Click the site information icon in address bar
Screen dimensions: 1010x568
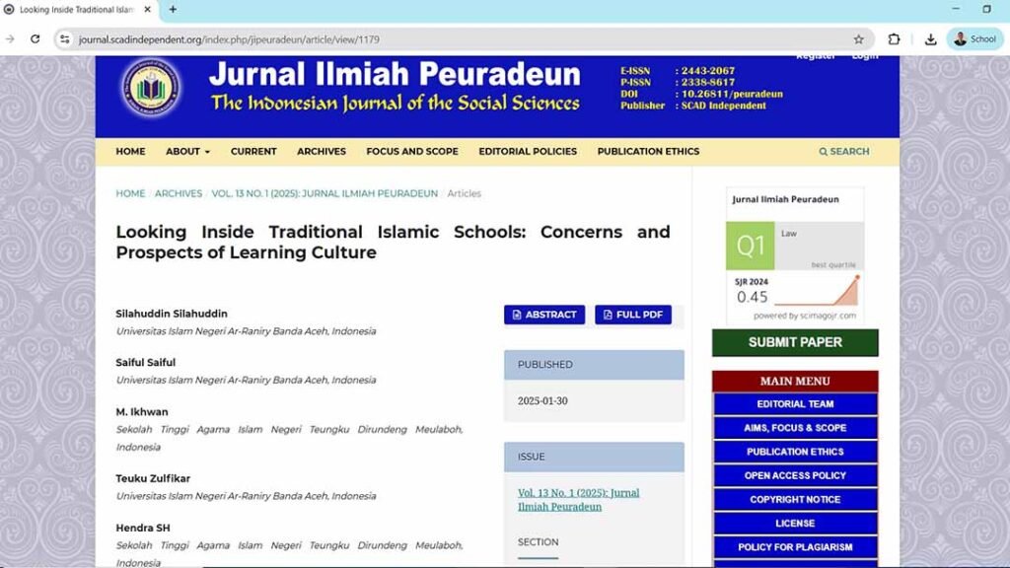coord(65,39)
